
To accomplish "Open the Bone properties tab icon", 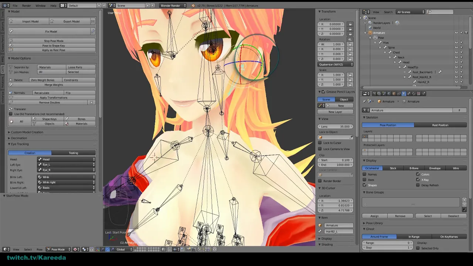I will click(x=409, y=94).
